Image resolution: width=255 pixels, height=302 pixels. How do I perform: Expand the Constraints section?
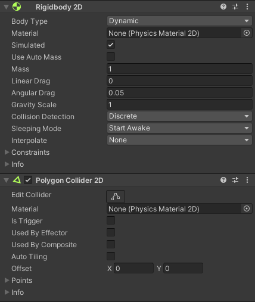pos(7,152)
